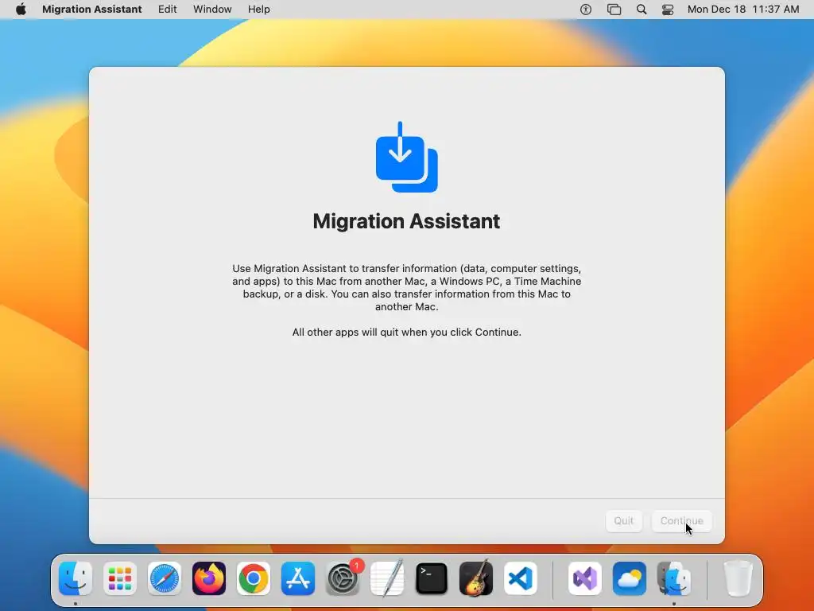The width and height of the screenshot is (814, 611).
Task: Open Spotlight search magnifier icon
Action: pyautogui.click(x=642, y=10)
